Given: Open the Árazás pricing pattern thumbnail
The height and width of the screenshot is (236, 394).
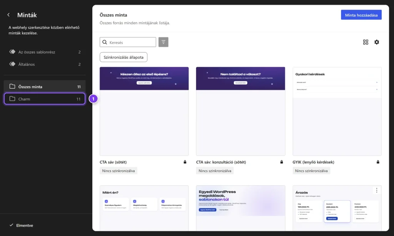Looking at the screenshot, I should (337, 208).
